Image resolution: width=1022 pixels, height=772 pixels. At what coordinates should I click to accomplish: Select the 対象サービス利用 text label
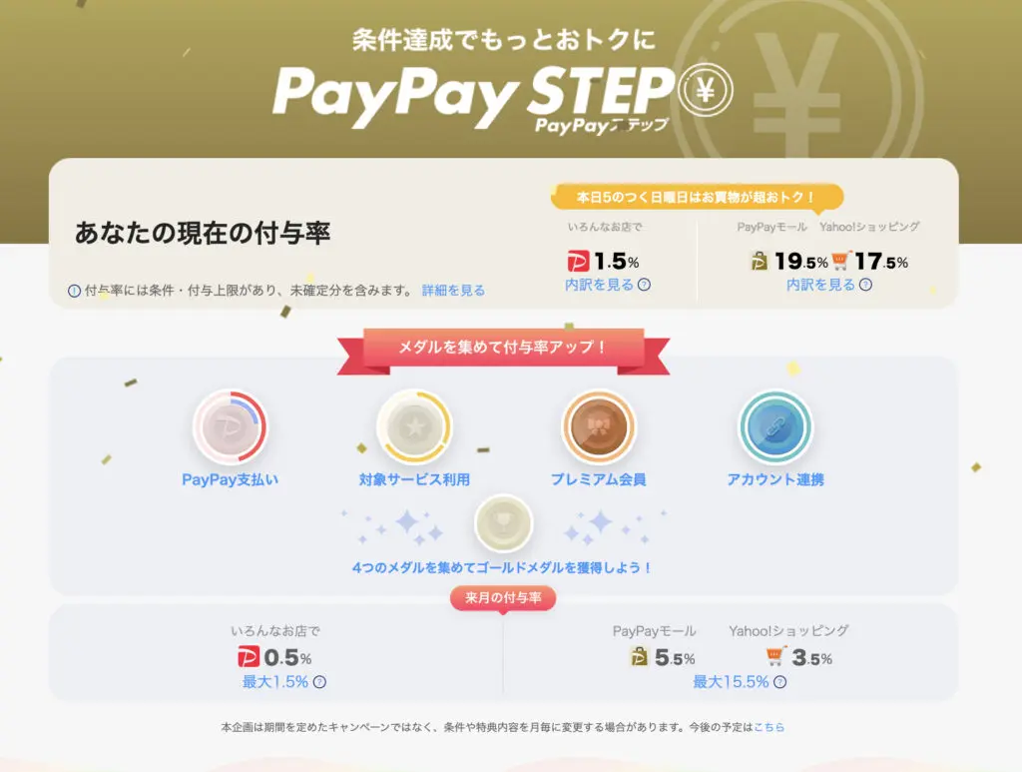(414, 480)
